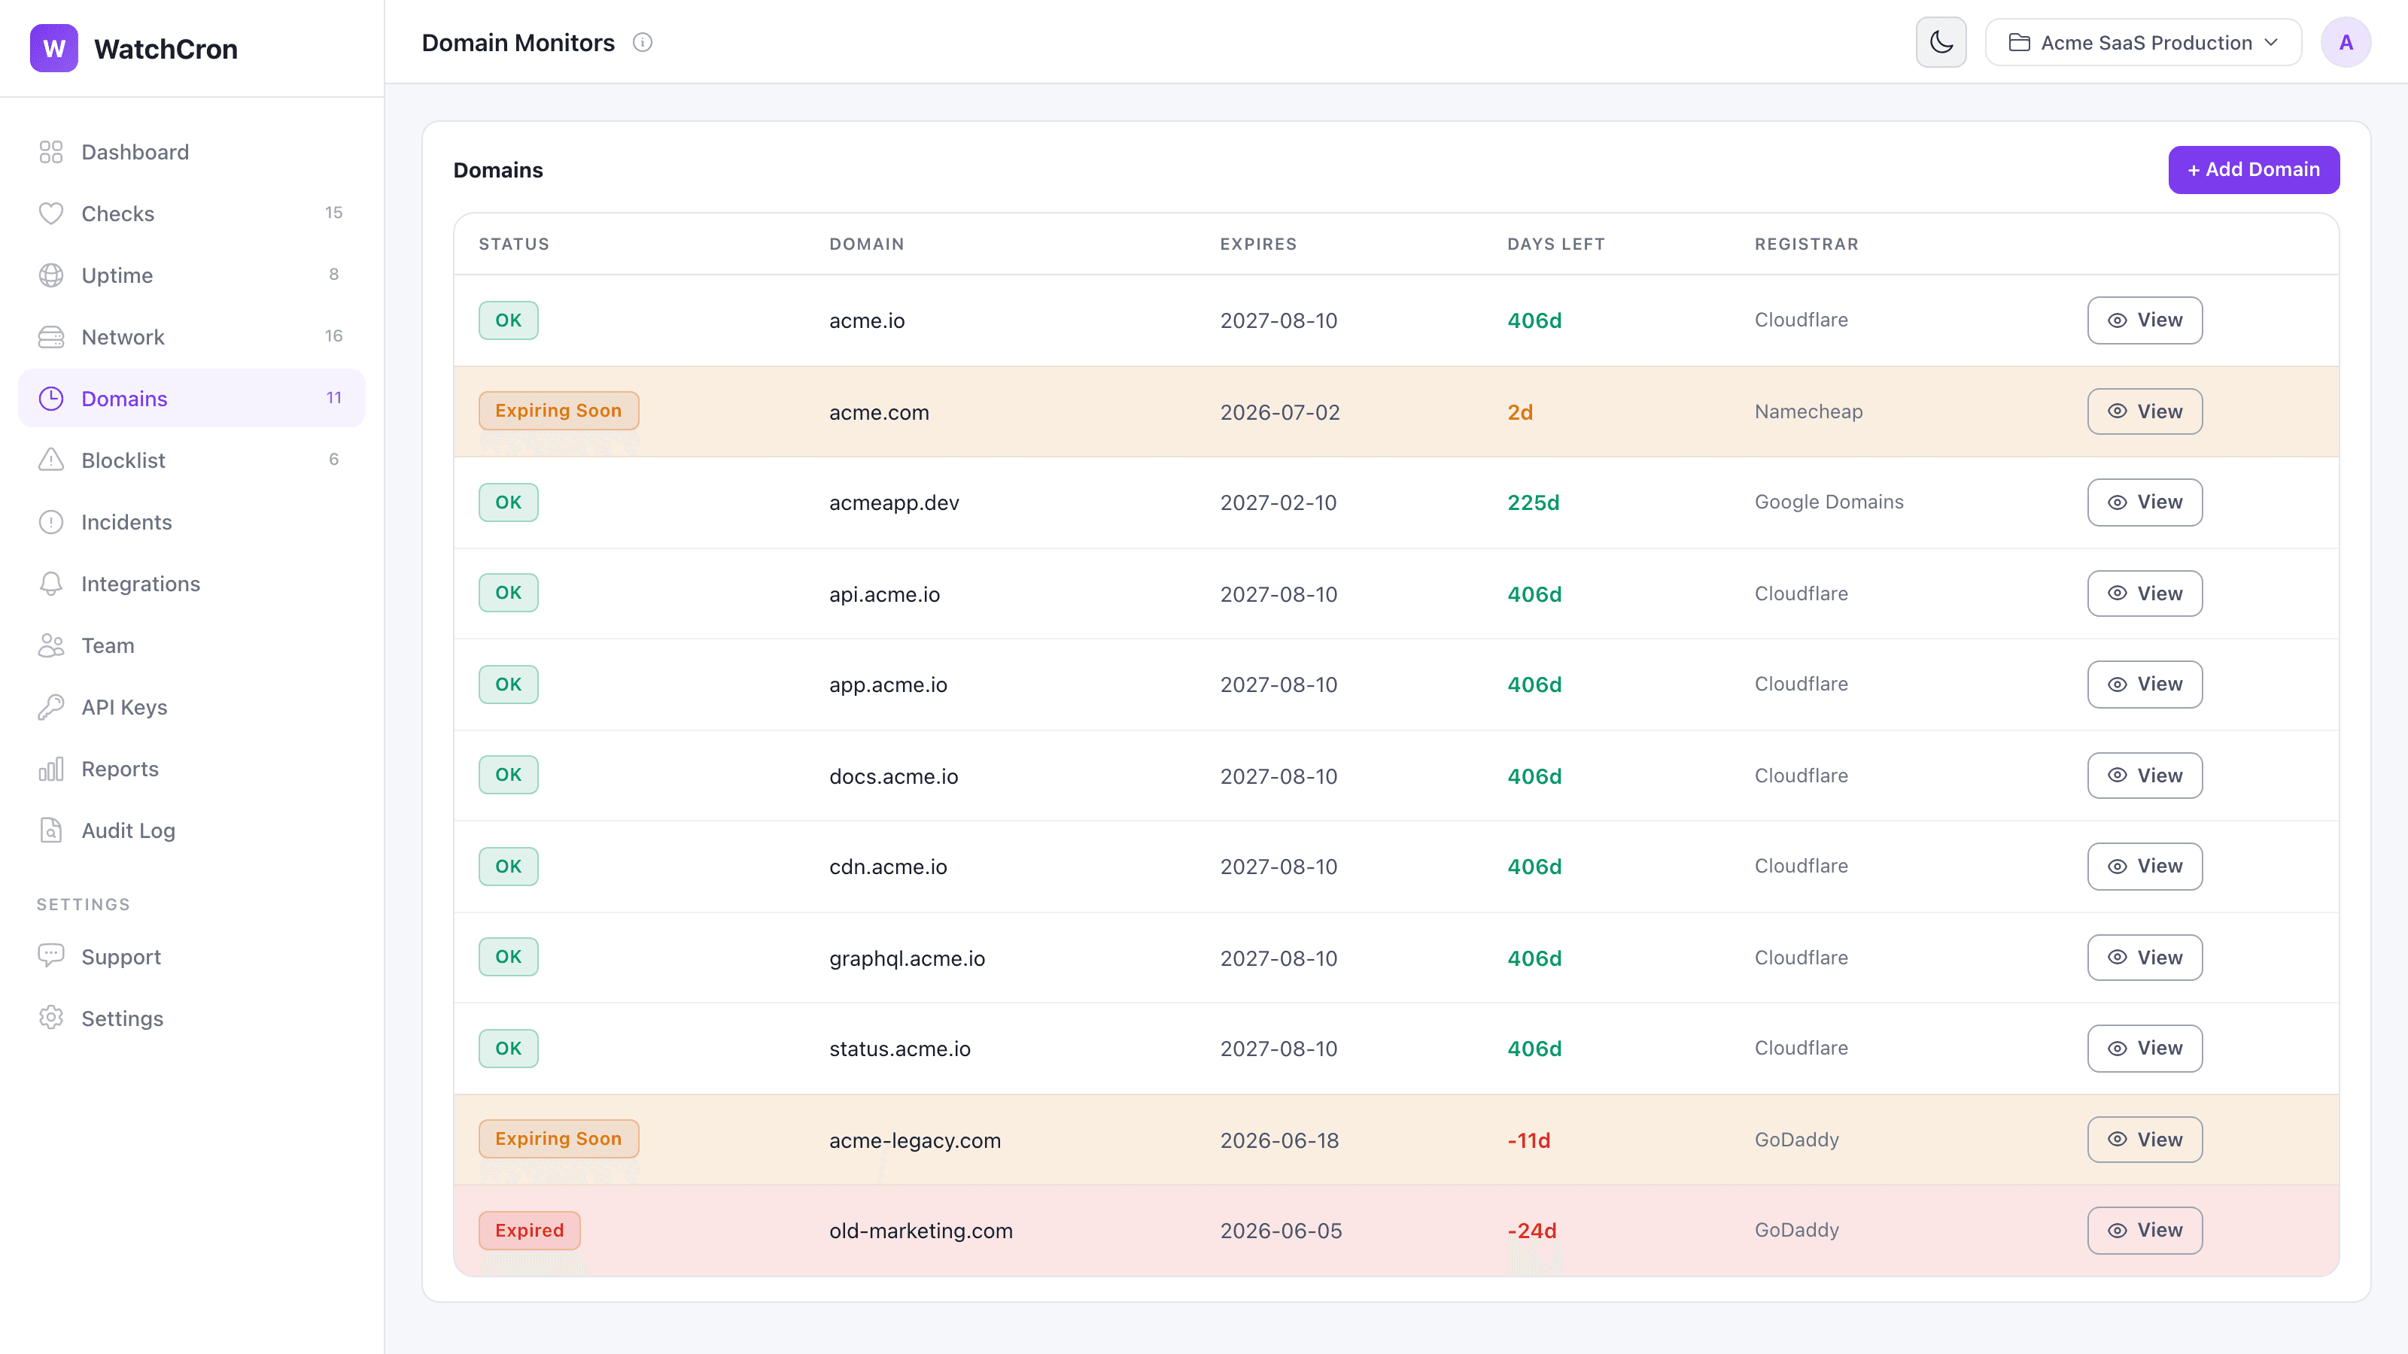View details for docs.acme.io
The height and width of the screenshot is (1354, 2408).
click(2145, 776)
